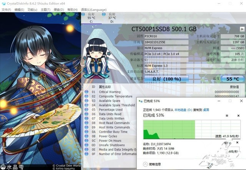The width and height of the screenshot is (246, 170).
Task: Pause the file copy operation
Action: tap(226, 115)
